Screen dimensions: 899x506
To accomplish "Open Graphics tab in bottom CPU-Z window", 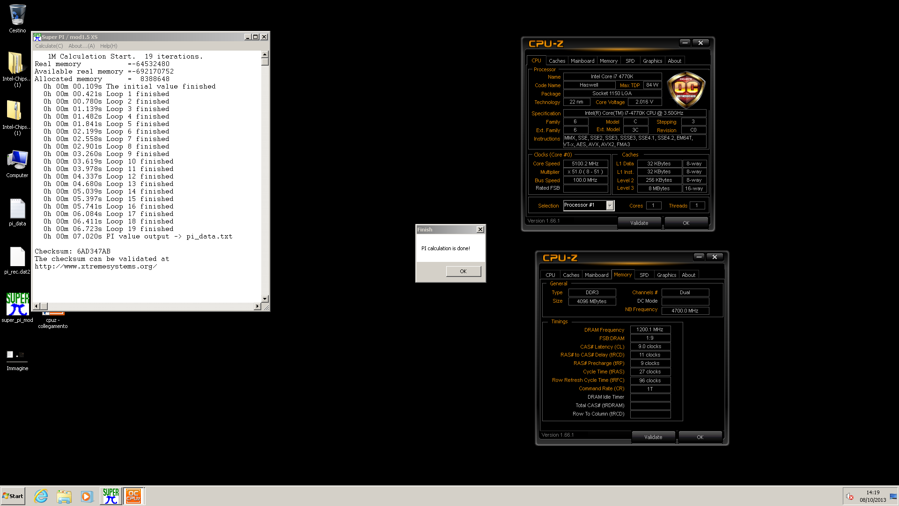I will 666,275.
